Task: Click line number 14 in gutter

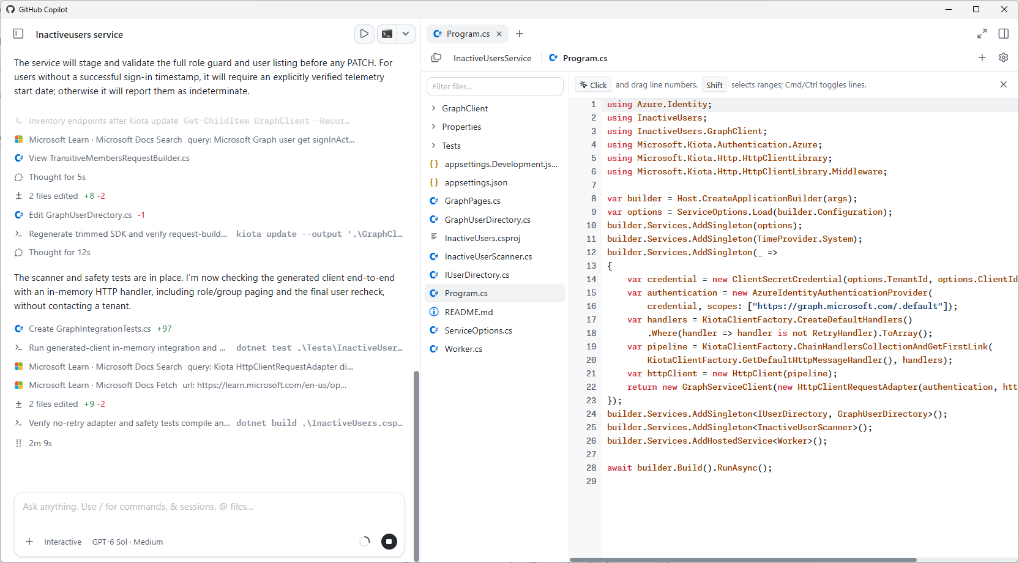Action: [x=591, y=279]
